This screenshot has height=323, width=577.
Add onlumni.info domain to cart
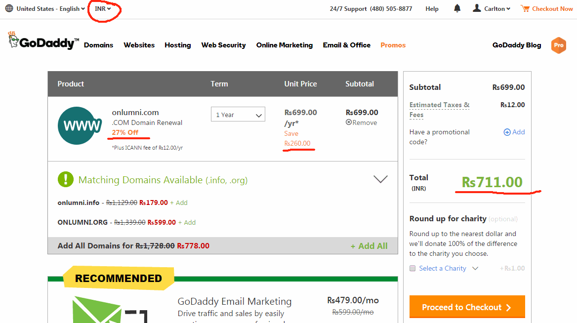click(179, 202)
